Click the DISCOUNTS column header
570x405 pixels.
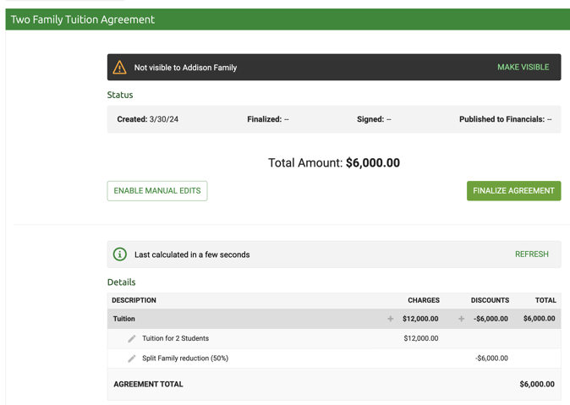coord(490,300)
